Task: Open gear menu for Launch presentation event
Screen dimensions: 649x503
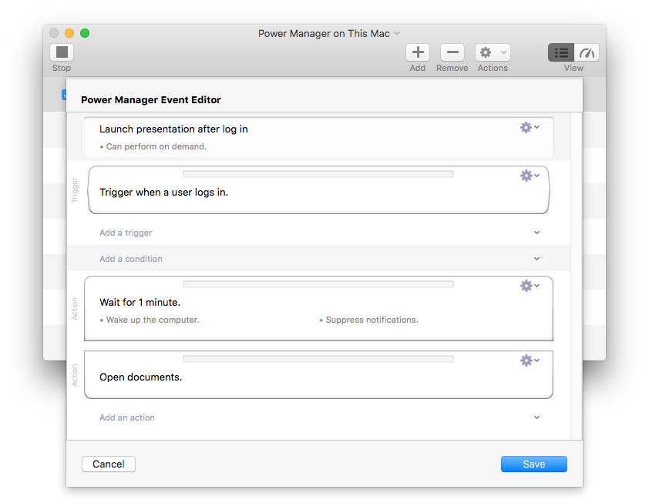Action: (530, 127)
